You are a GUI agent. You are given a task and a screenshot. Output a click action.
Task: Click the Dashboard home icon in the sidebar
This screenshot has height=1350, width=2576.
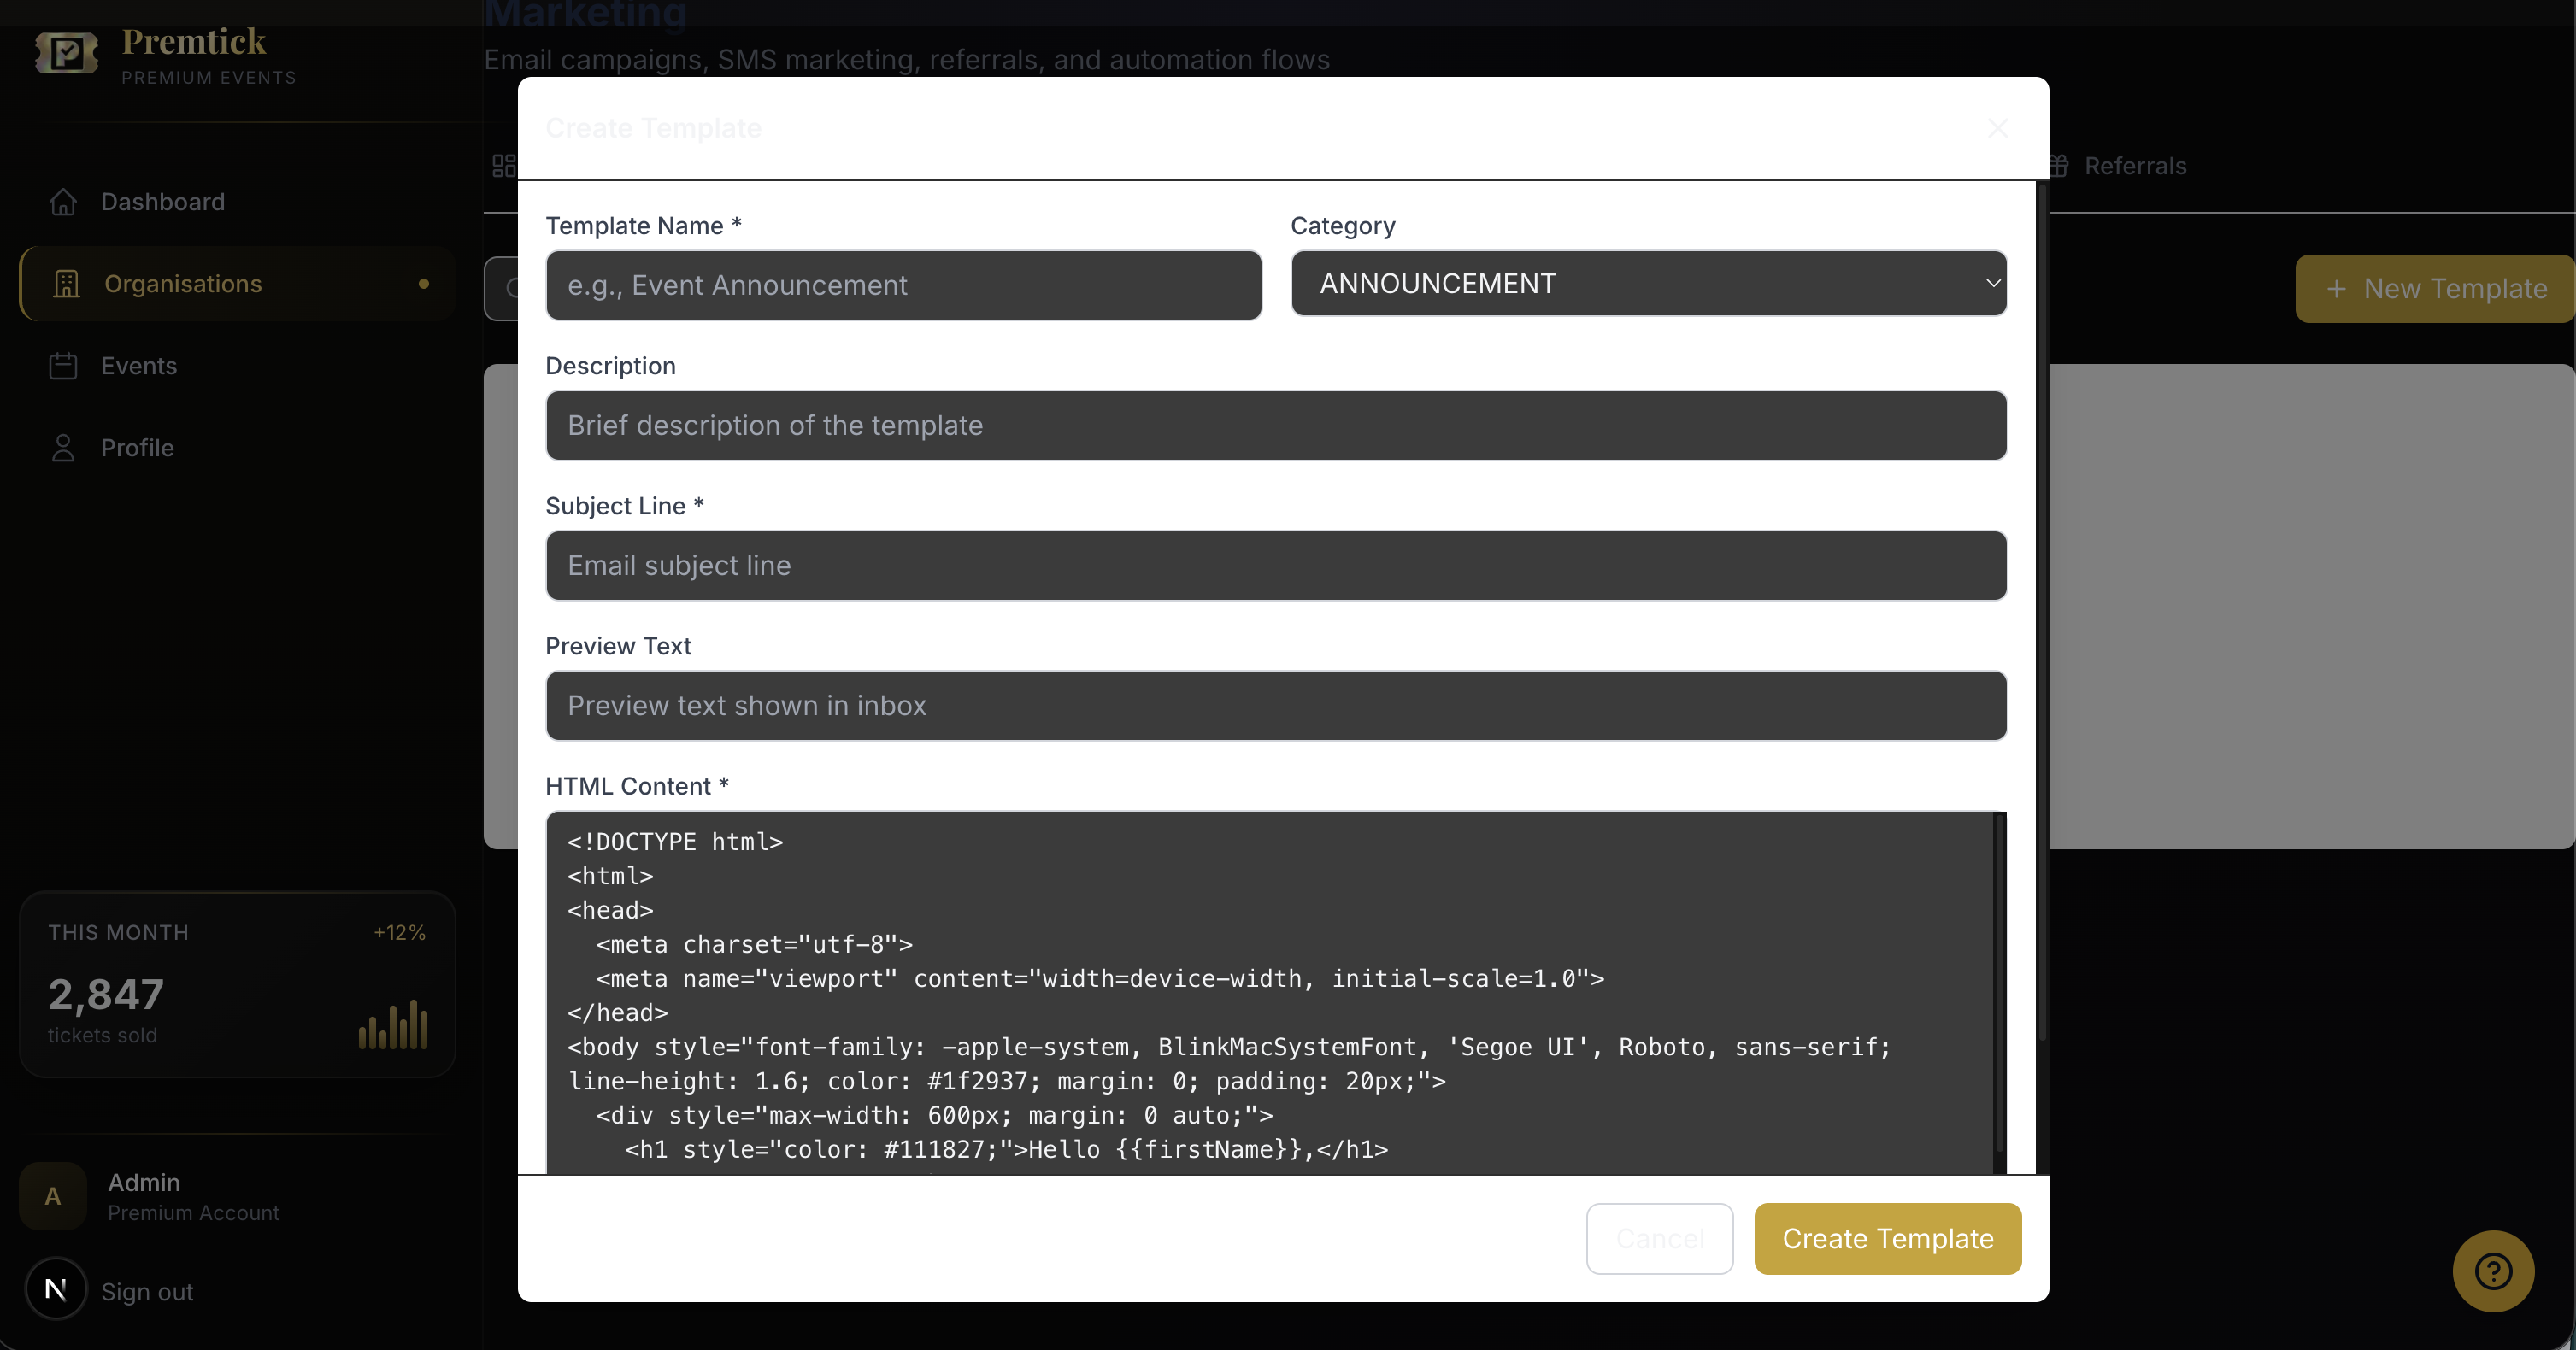[64, 202]
